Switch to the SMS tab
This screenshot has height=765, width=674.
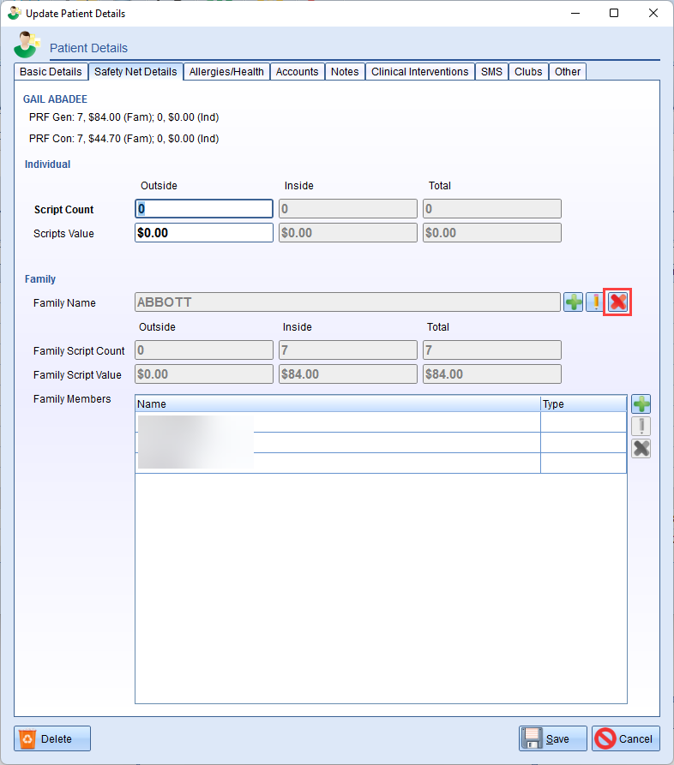point(491,72)
